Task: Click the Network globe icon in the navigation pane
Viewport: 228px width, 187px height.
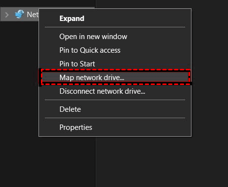Action: point(19,14)
